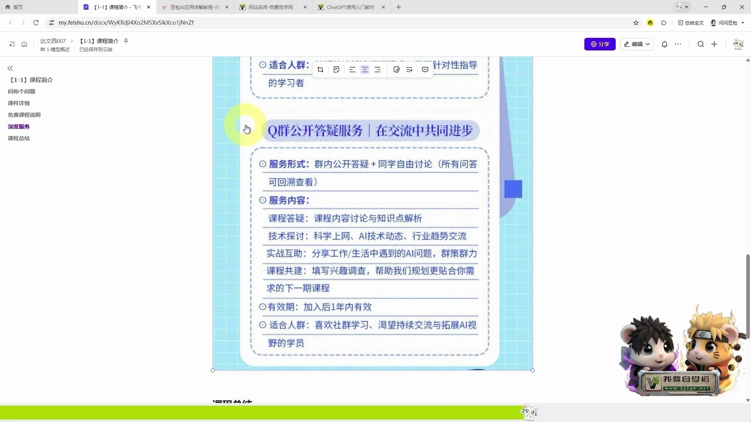Click the plus icon to create new
This screenshot has width=751, height=422.
[714, 44]
